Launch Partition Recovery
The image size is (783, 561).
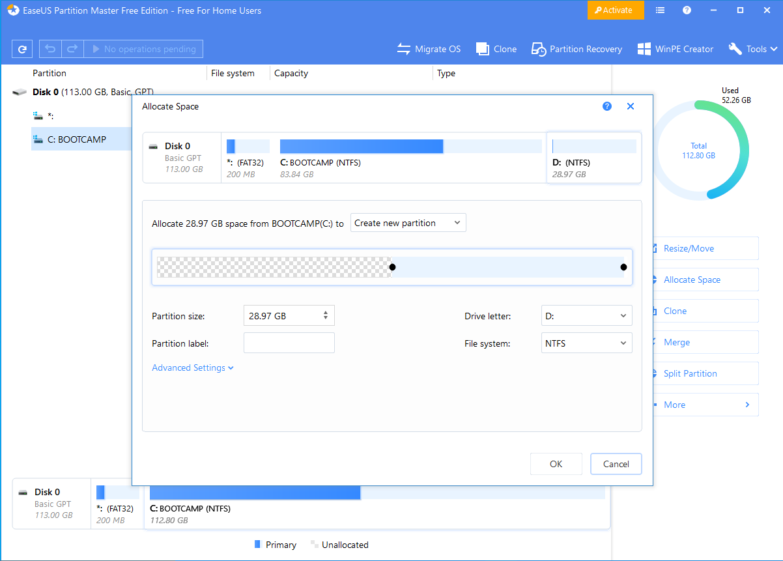[577, 49]
